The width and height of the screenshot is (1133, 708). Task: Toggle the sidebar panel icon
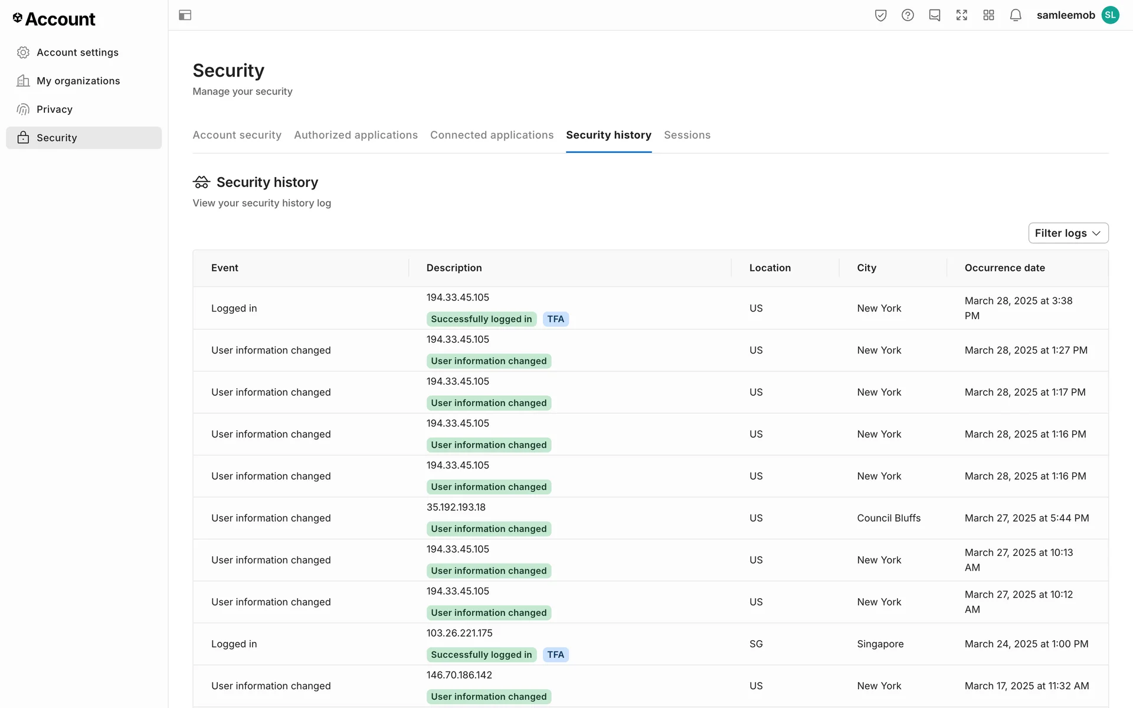pos(185,15)
